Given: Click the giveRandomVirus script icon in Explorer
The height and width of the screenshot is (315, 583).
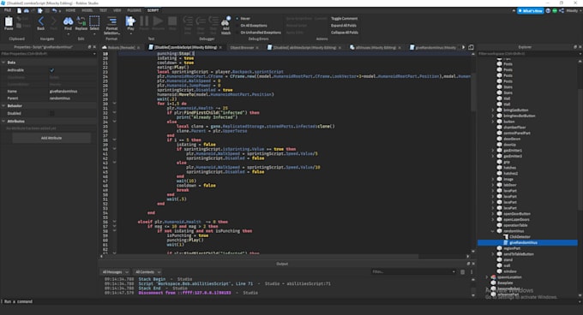Looking at the screenshot, I should 506,242.
